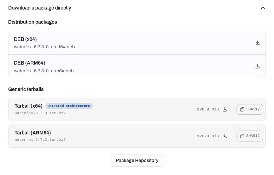
Task: Download the Tarball (ARM64) via arrow icon
Action: [225, 136]
